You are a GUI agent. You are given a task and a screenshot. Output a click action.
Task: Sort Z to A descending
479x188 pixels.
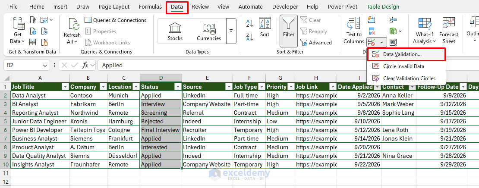[x=250, y=37]
